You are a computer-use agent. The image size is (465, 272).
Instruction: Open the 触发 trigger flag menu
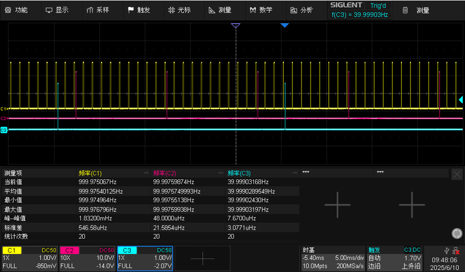point(139,10)
